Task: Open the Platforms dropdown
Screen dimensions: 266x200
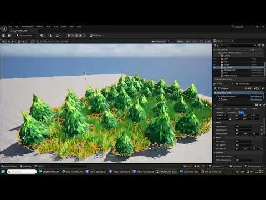Action: pos(96,36)
